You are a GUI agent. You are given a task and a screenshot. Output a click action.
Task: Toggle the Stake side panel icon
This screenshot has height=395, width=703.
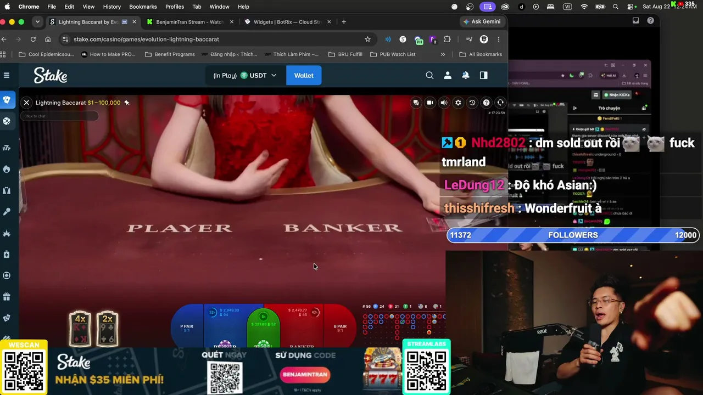click(484, 75)
